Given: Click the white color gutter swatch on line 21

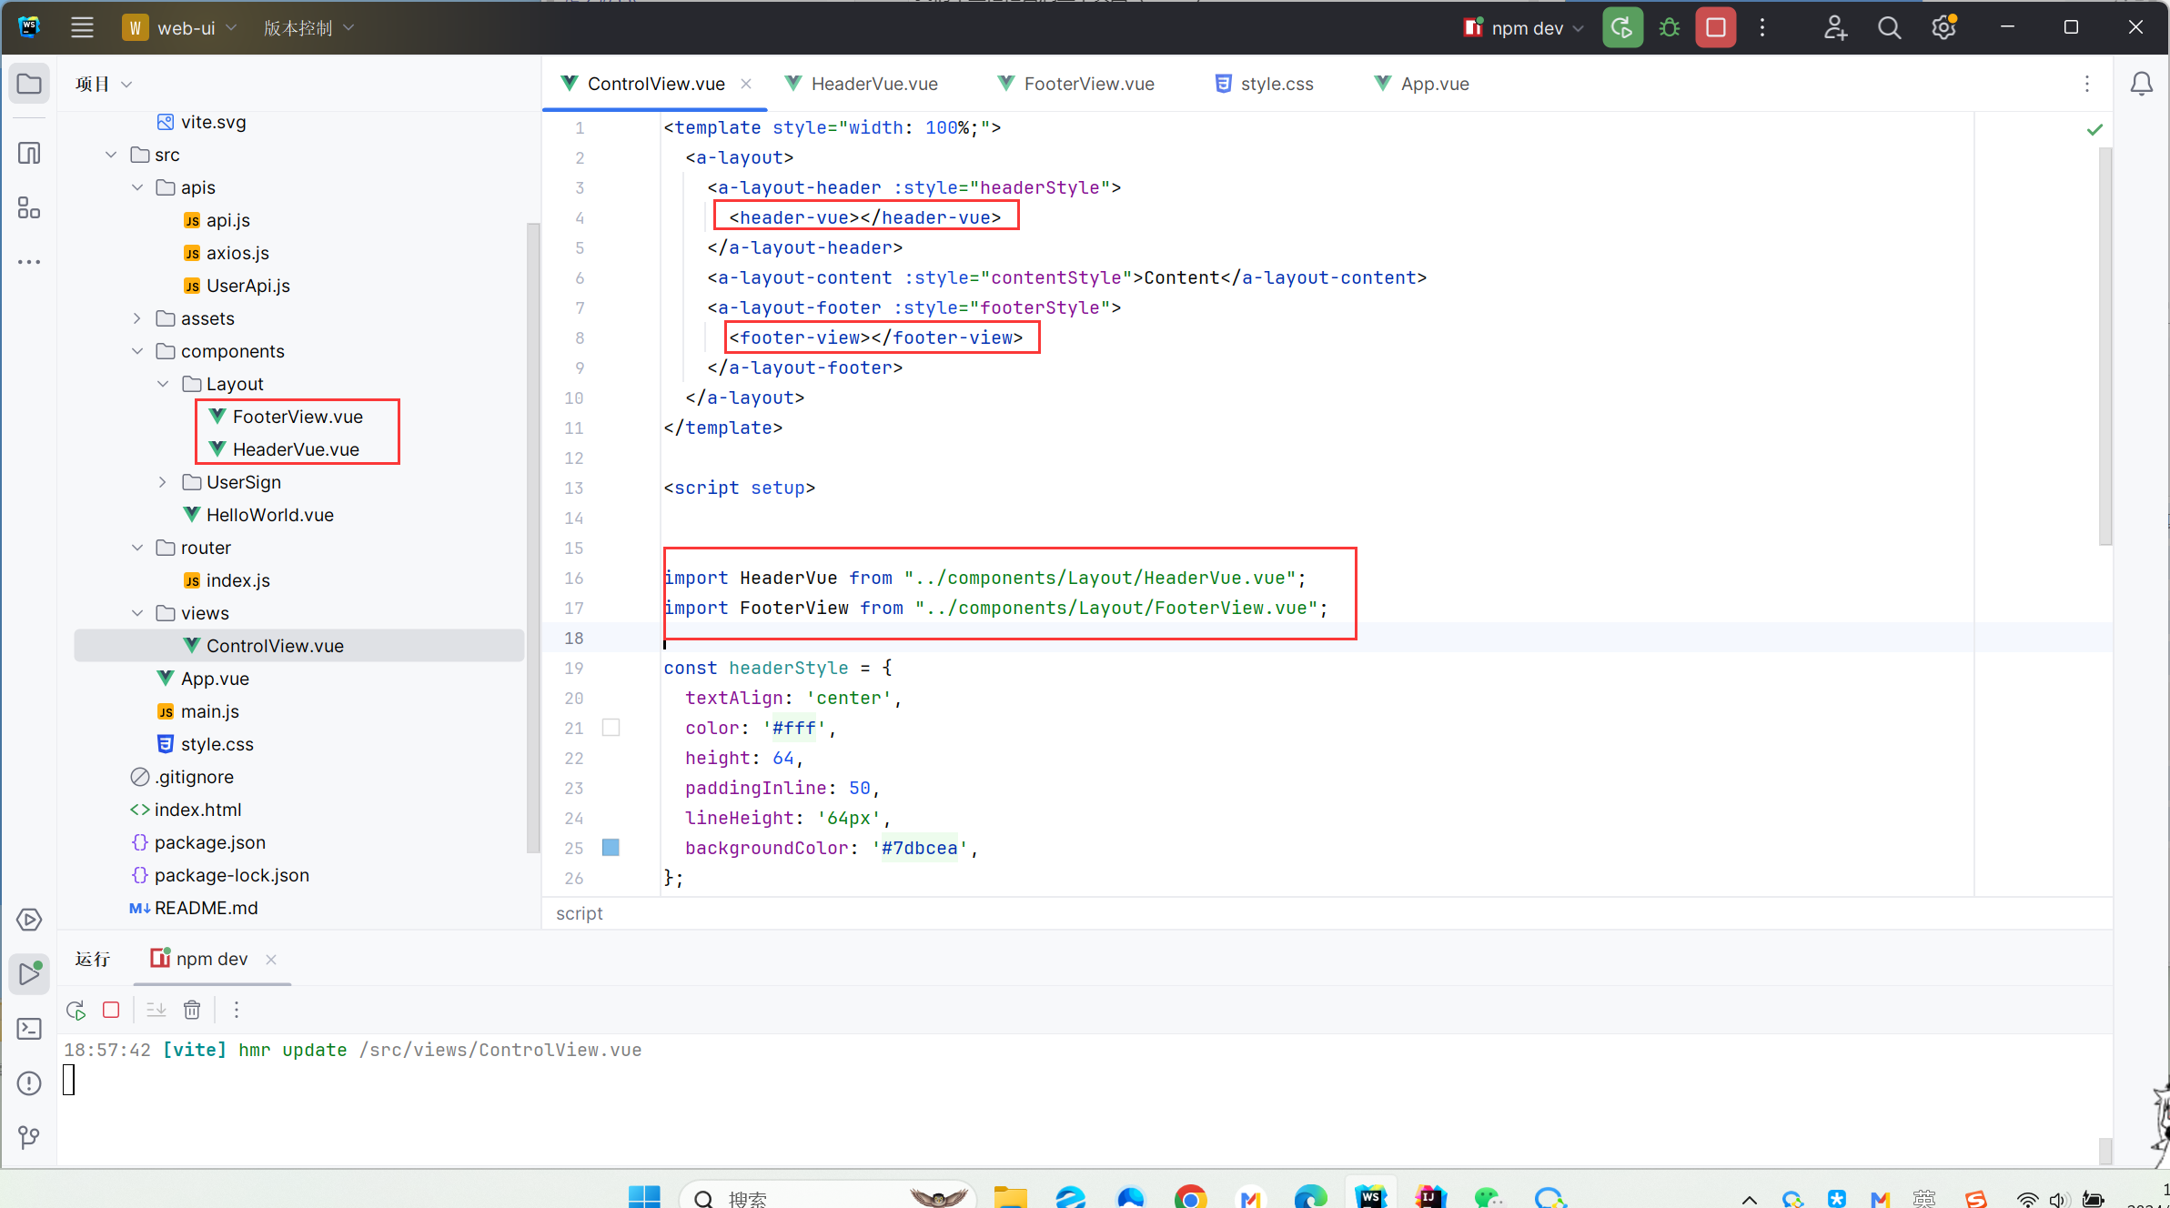Looking at the screenshot, I should click(x=611, y=728).
